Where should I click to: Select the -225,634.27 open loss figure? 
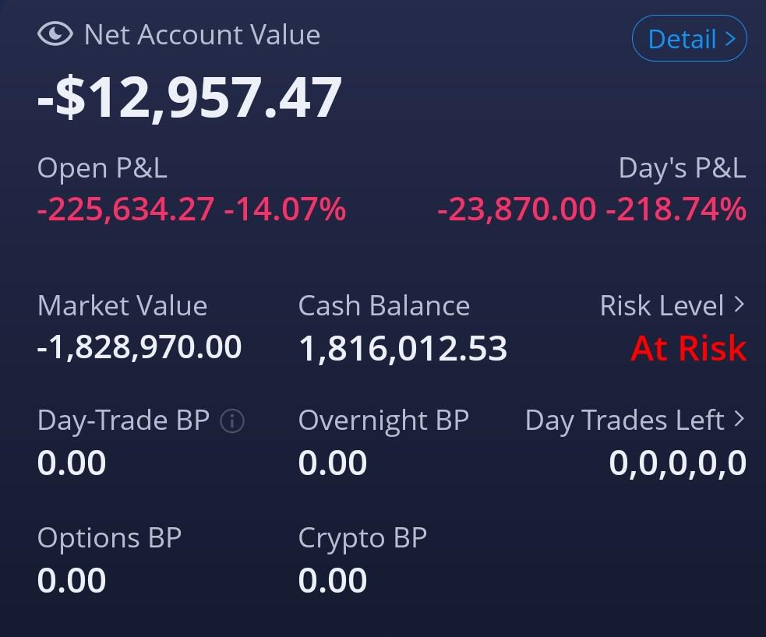click(125, 209)
